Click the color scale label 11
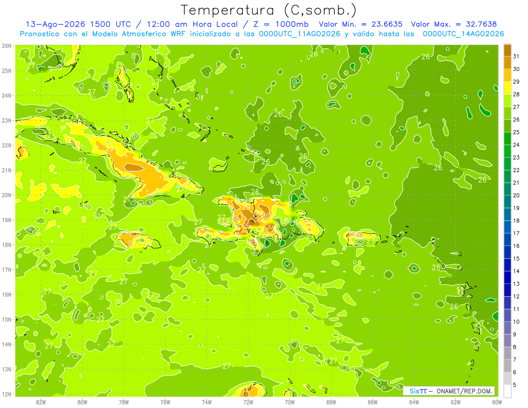 pyautogui.click(x=517, y=309)
